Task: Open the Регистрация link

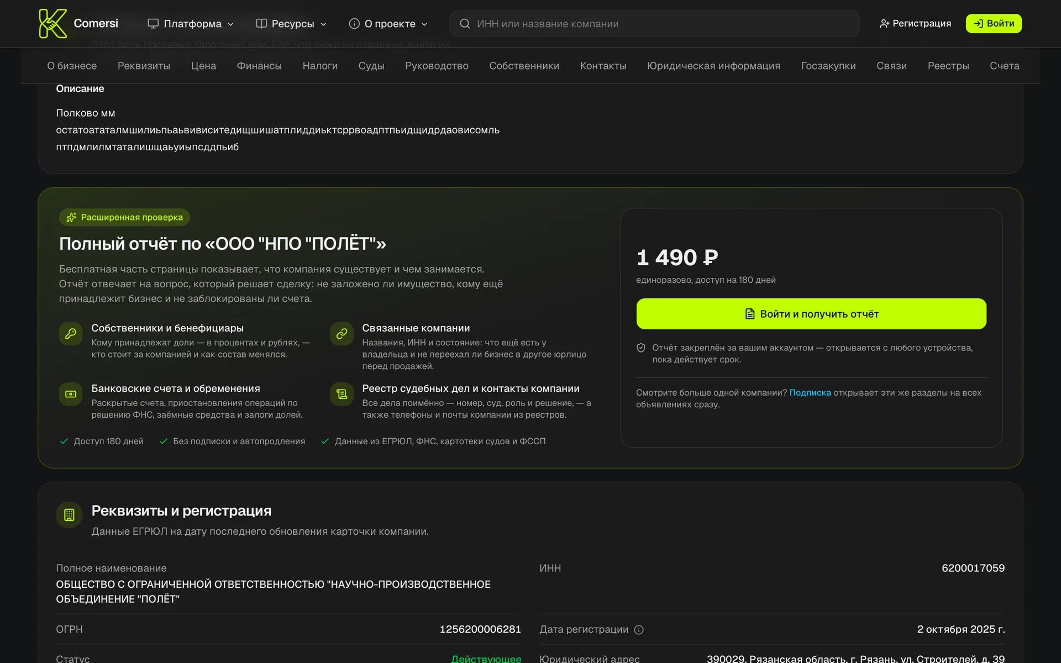Action: coord(915,23)
